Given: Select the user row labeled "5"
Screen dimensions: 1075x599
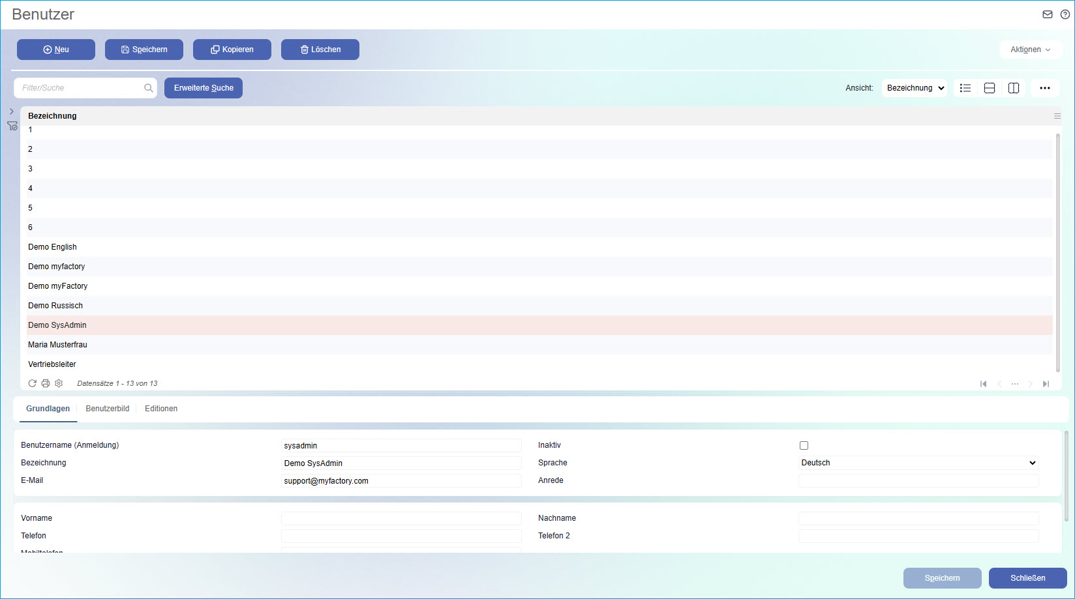Looking at the screenshot, I should (539, 208).
